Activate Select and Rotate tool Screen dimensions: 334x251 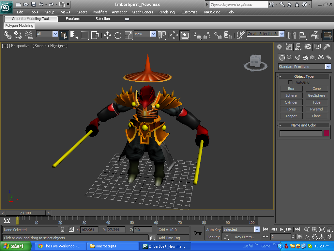tap(118, 35)
